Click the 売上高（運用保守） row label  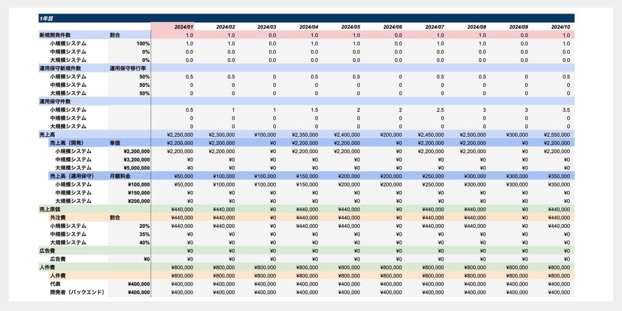click(x=75, y=176)
